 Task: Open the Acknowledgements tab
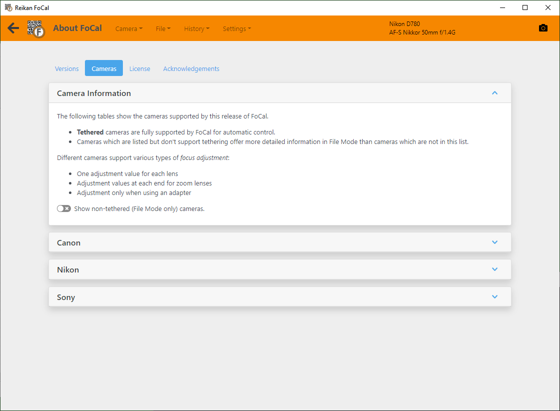(x=191, y=68)
